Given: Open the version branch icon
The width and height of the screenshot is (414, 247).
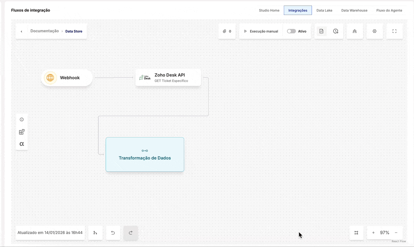Looking at the screenshot, I should click(x=95, y=233).
